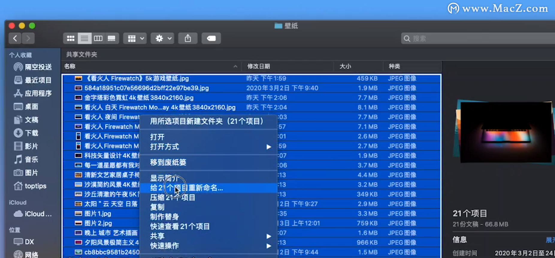This screenshot has width=555, height=258.
Task: Open 文稿 in the sidebar
Action: click(26, 120)
